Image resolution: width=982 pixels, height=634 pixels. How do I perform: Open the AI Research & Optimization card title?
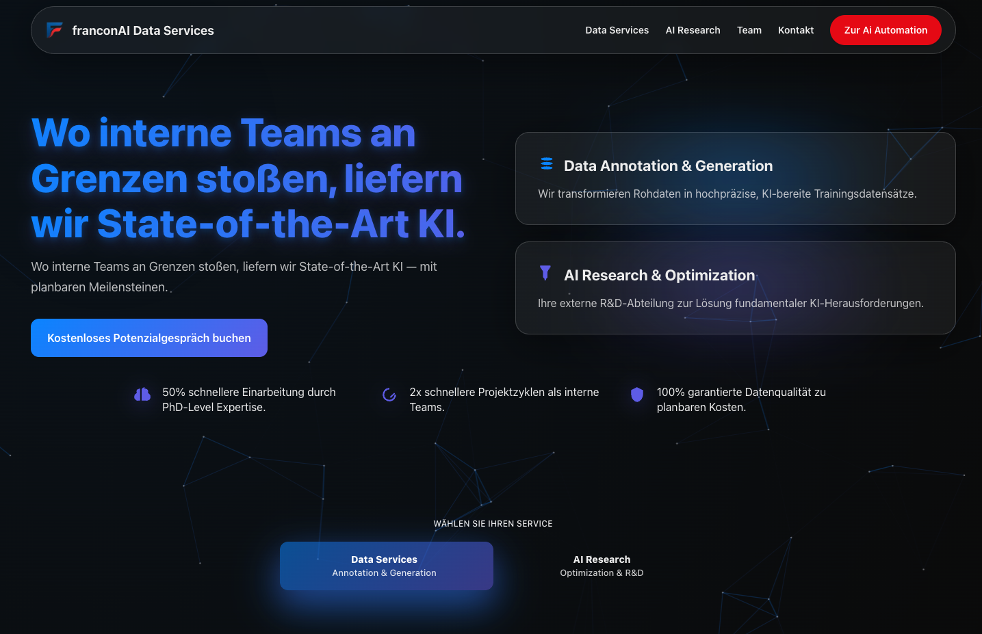[659, 276]
